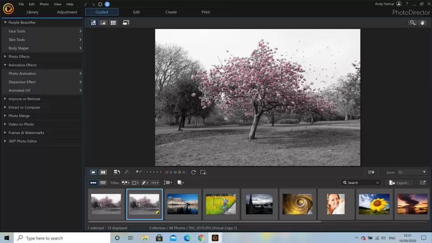The image size is (432, 243).
Task: Open secondary monitor display icon
Action: 126,23
